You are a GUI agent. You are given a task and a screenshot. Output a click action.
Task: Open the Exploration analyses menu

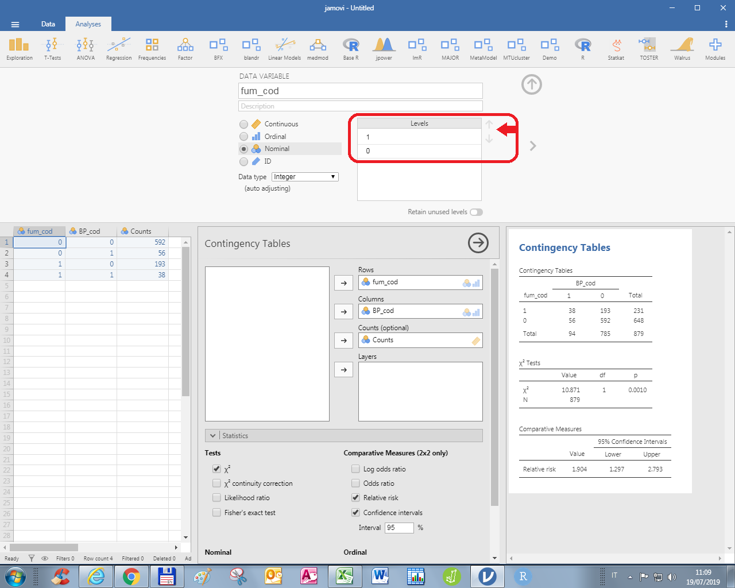(x=19, y=48)
